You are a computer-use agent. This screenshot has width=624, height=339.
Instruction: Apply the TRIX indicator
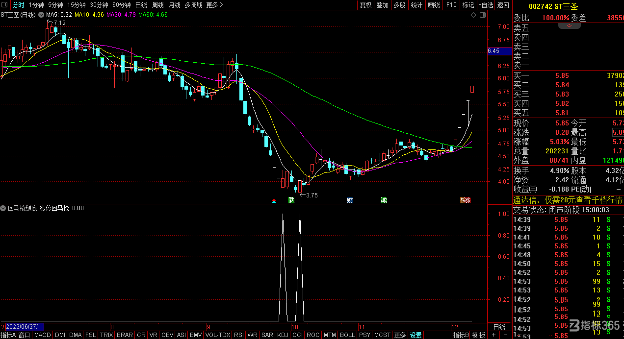106,335
